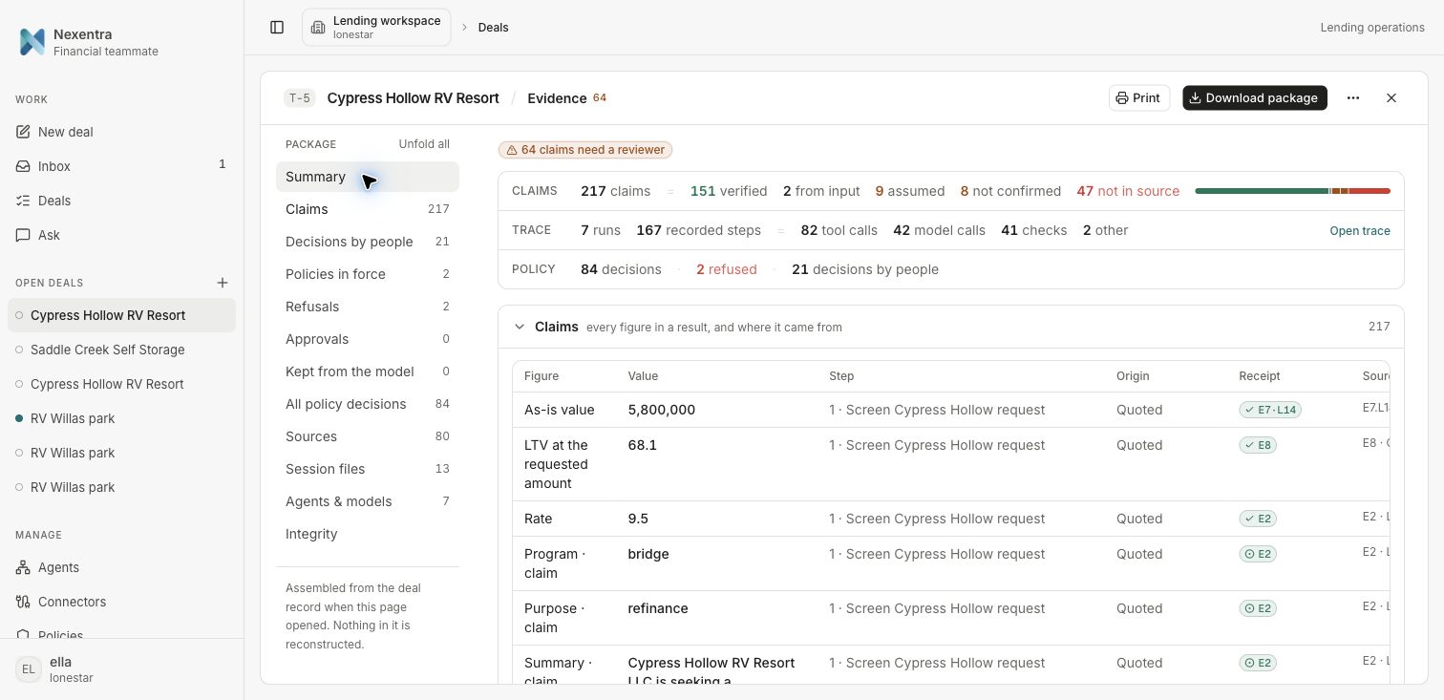Click Download package button
Screen dimensions: 1444x700
tap(1254, 98)
